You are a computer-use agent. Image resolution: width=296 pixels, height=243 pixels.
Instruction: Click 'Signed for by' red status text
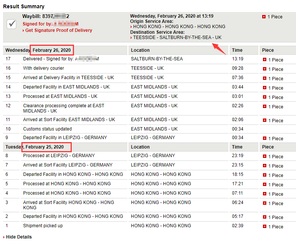37,24
